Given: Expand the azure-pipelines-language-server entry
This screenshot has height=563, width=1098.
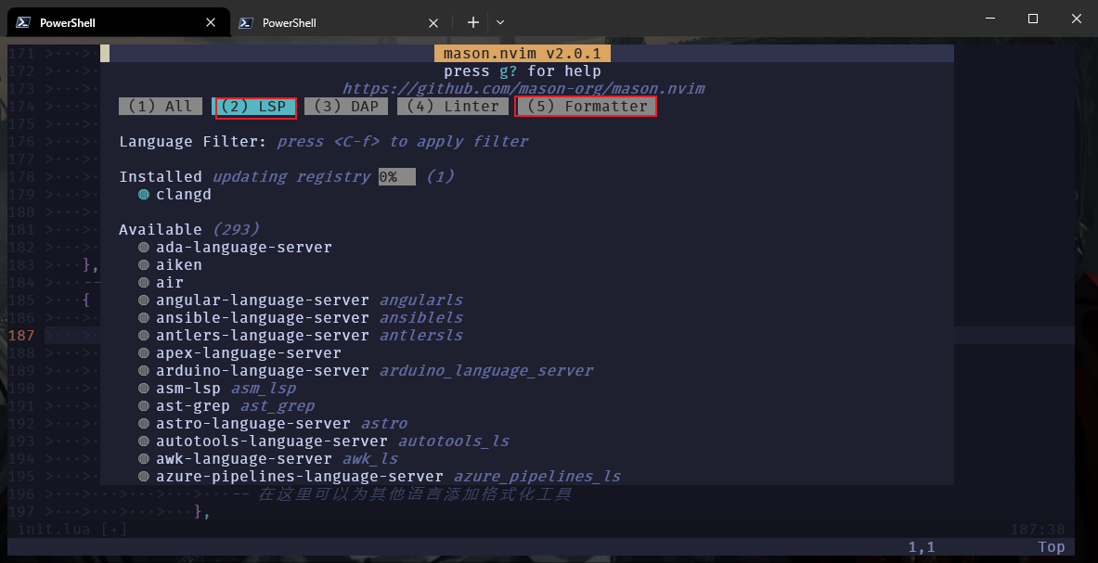Looking at the screenshot, I should pyautogui.click(x=299, y=477).
